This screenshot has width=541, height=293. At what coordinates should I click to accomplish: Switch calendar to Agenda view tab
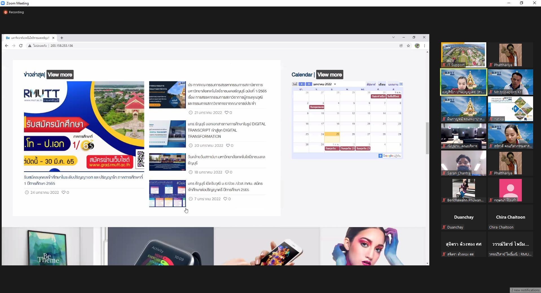coord(393,84)
